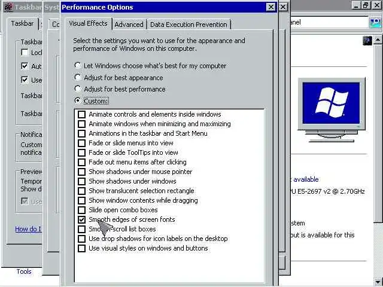Viewport: 383px width, 287px height.
Task: Uncheck the Use checkbox in Taskbar window
Action: tap(25, 80)
